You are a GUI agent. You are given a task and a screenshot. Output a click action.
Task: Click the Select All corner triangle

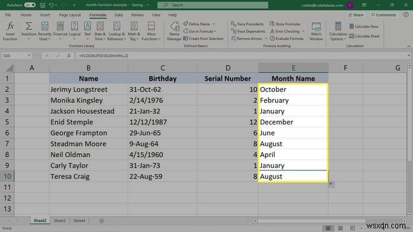click(x=10, y=68)
